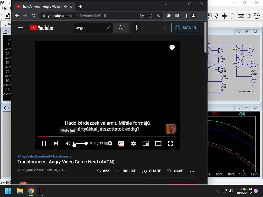This screenshot has width=263, height=197.
Task: Skip to next video in player
Action: [56, 143]
